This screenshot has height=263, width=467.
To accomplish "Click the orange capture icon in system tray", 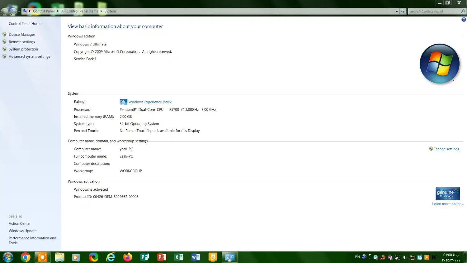I will (427, 257).
